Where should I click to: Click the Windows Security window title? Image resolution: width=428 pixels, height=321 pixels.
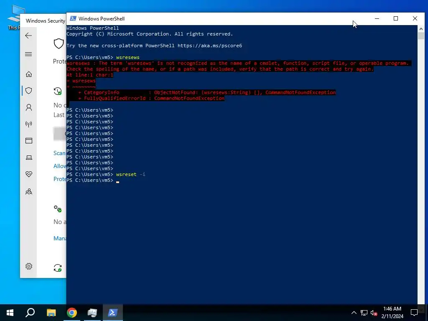[x=45, y=21]
